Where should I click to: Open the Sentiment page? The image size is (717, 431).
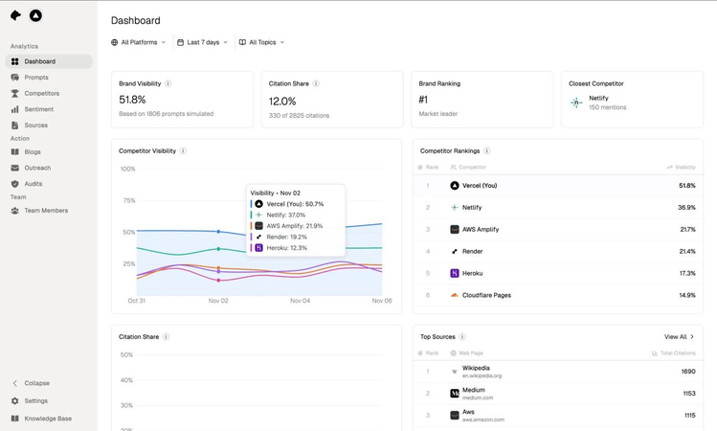click(x=49, y=109)
